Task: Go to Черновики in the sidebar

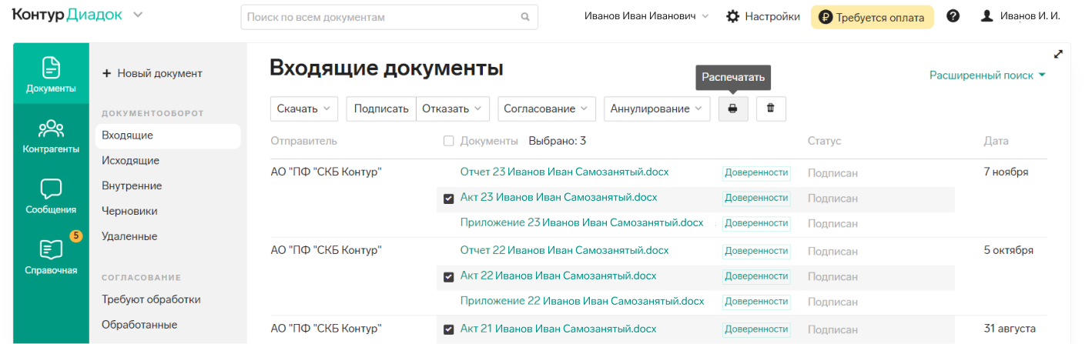Action: click(129, 211)
